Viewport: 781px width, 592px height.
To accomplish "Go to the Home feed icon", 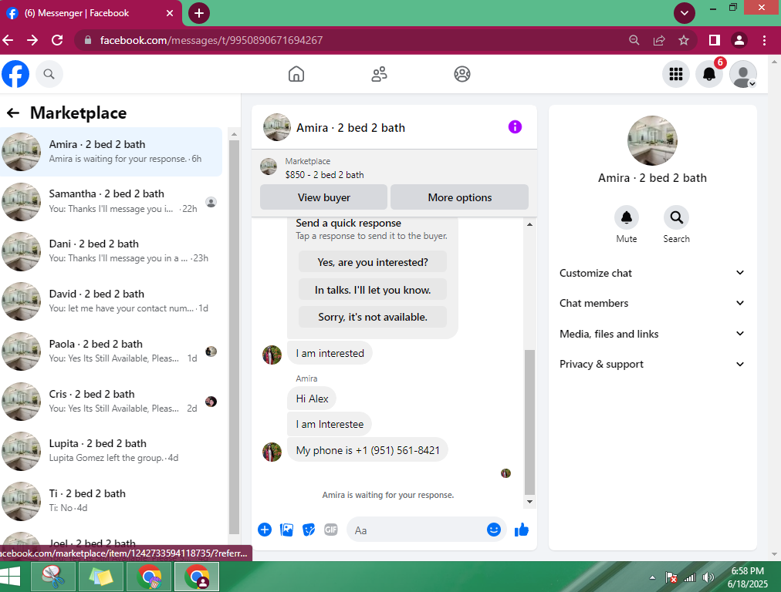I will pos(296,74).
